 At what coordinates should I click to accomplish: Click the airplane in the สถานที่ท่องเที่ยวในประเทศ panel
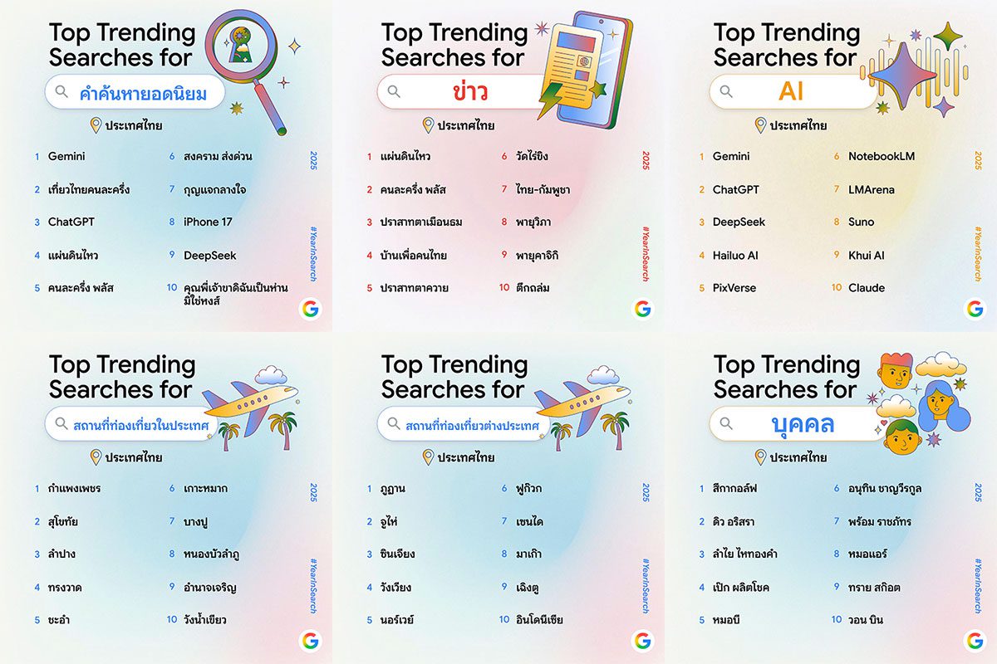[248, 404]
